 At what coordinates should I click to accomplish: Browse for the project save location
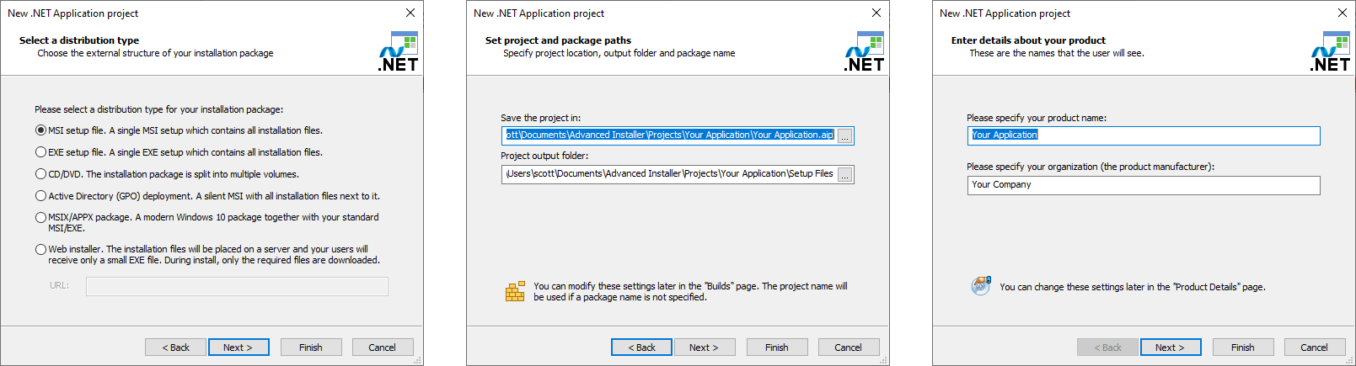click(x=844, y=135)
